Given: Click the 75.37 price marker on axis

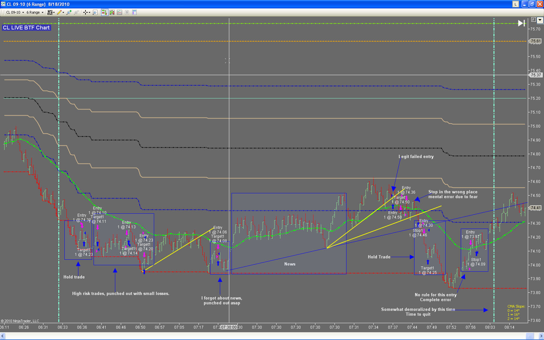Looking at the screenshot, I should tap(536, 75).
